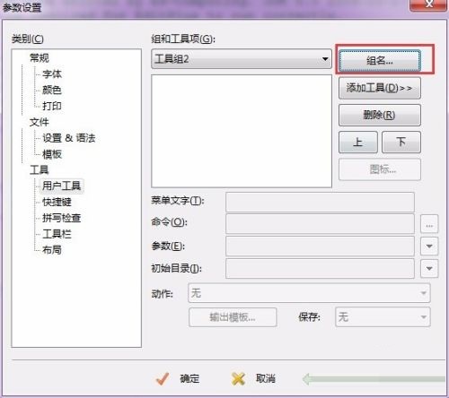Click the 组名... button
Image resolution: width=449 pixels, height=398 pixels.
click(380, 61)
